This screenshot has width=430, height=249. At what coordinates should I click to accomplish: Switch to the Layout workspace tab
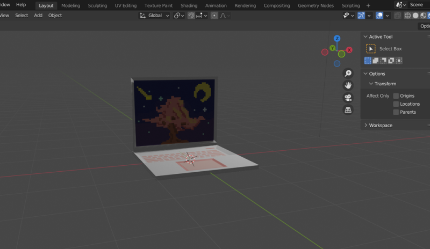pos(46,5)
